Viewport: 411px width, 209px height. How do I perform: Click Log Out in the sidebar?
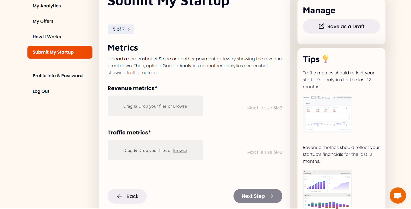pyautogui.click(x=41, y=91)
